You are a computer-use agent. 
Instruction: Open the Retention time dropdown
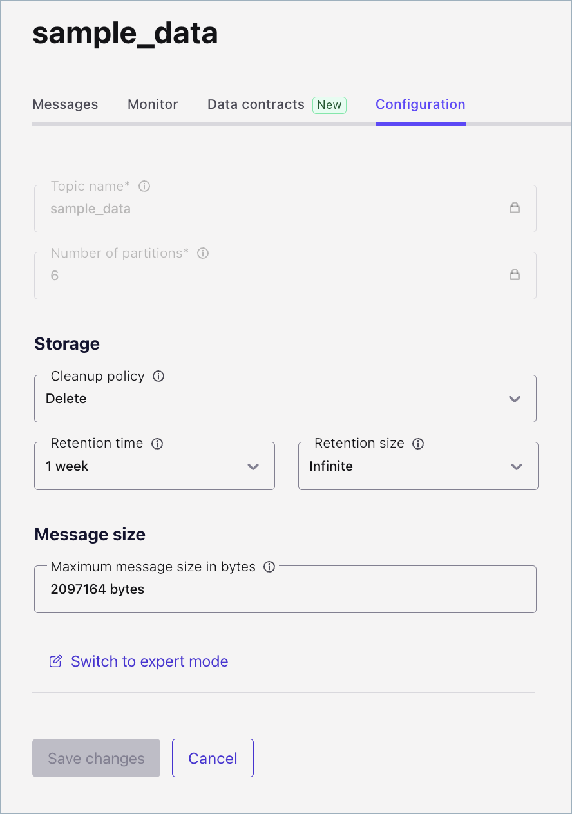(x=154, y=466)
